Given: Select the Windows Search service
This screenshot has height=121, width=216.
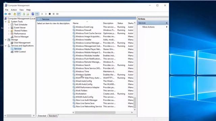Looking at the screenshot, I should coord(83,65).
